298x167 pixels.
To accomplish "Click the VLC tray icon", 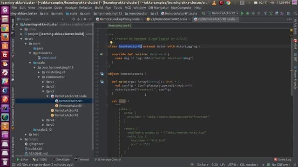I will click(x=214, y=3).
